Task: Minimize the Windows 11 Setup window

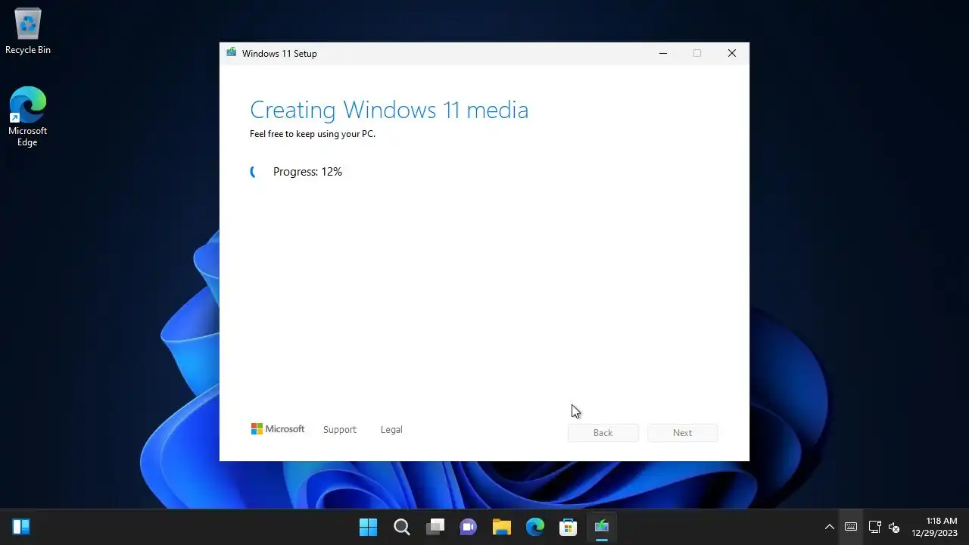Action: point(663,53)
